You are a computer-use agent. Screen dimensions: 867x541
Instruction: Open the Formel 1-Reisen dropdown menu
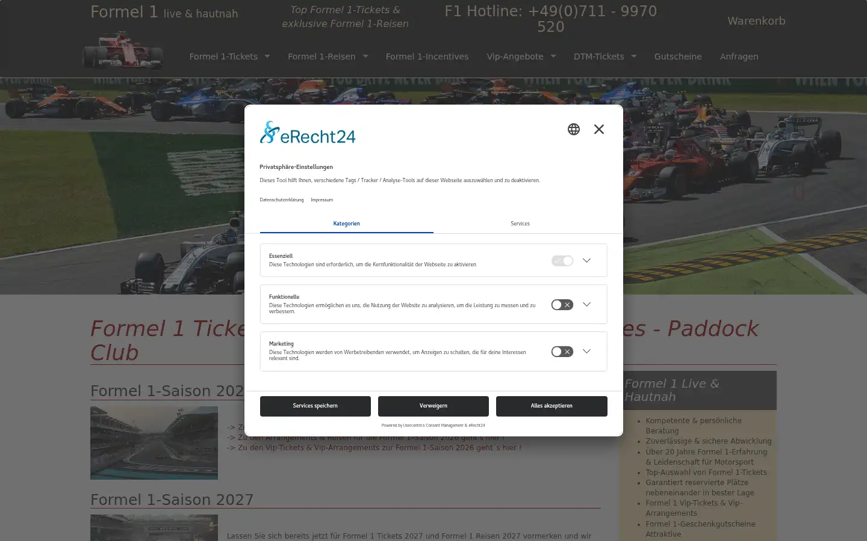(328, 57)
